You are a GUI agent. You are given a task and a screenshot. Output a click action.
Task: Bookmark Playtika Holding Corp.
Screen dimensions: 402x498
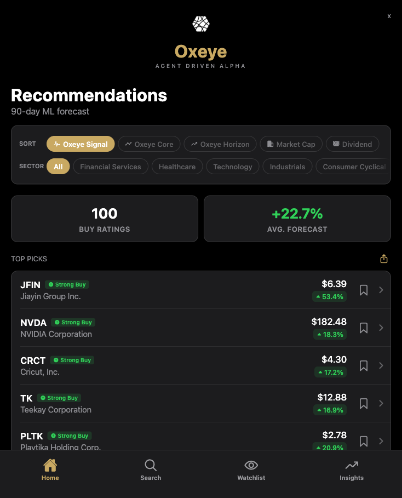[x=363, y=441]
